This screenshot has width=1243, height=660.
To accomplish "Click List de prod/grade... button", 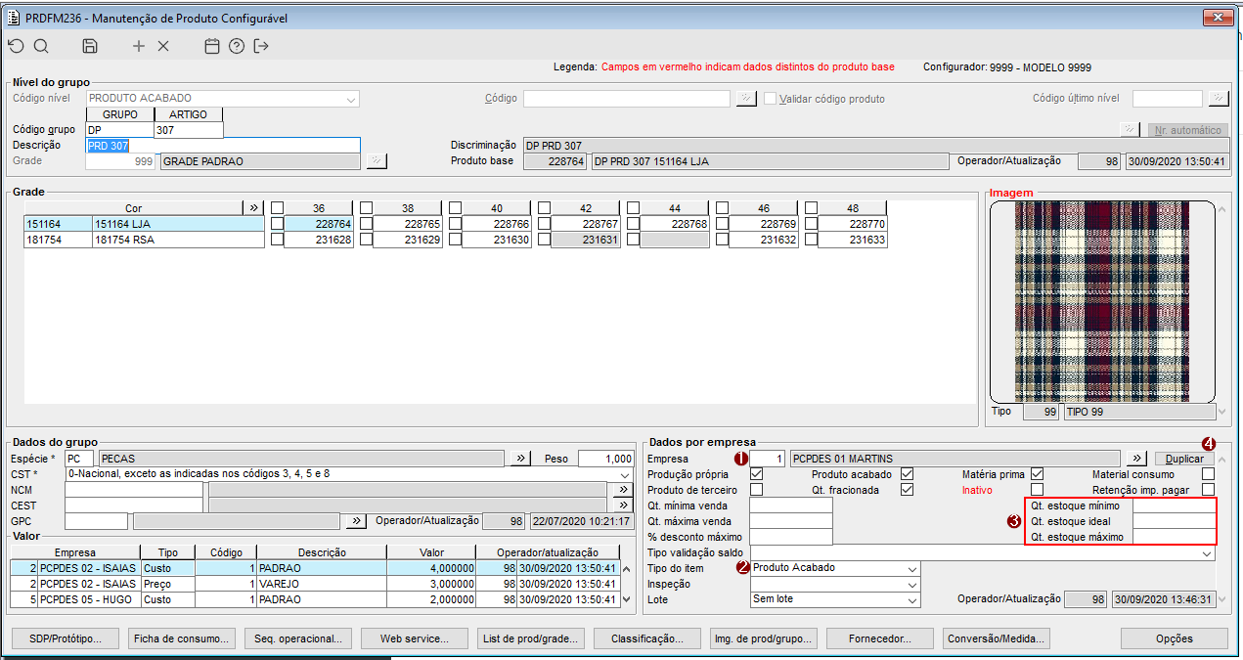I will (x=531, y=638).
